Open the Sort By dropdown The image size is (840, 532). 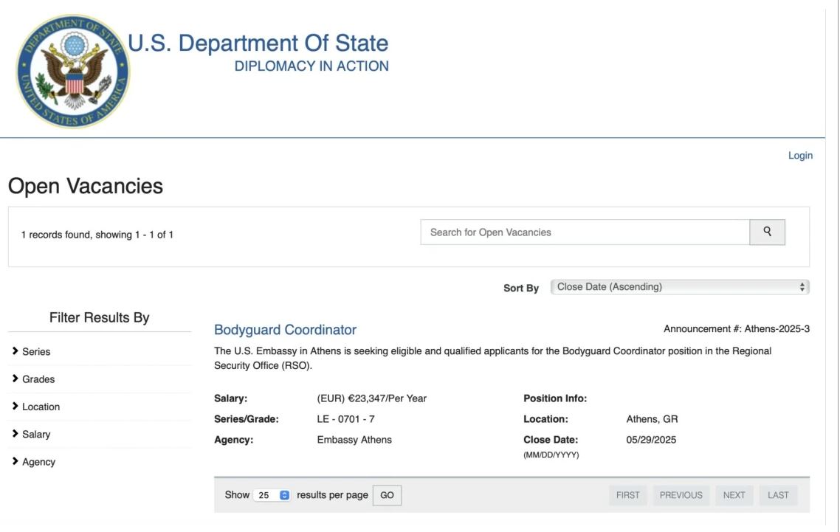(679, 287)
